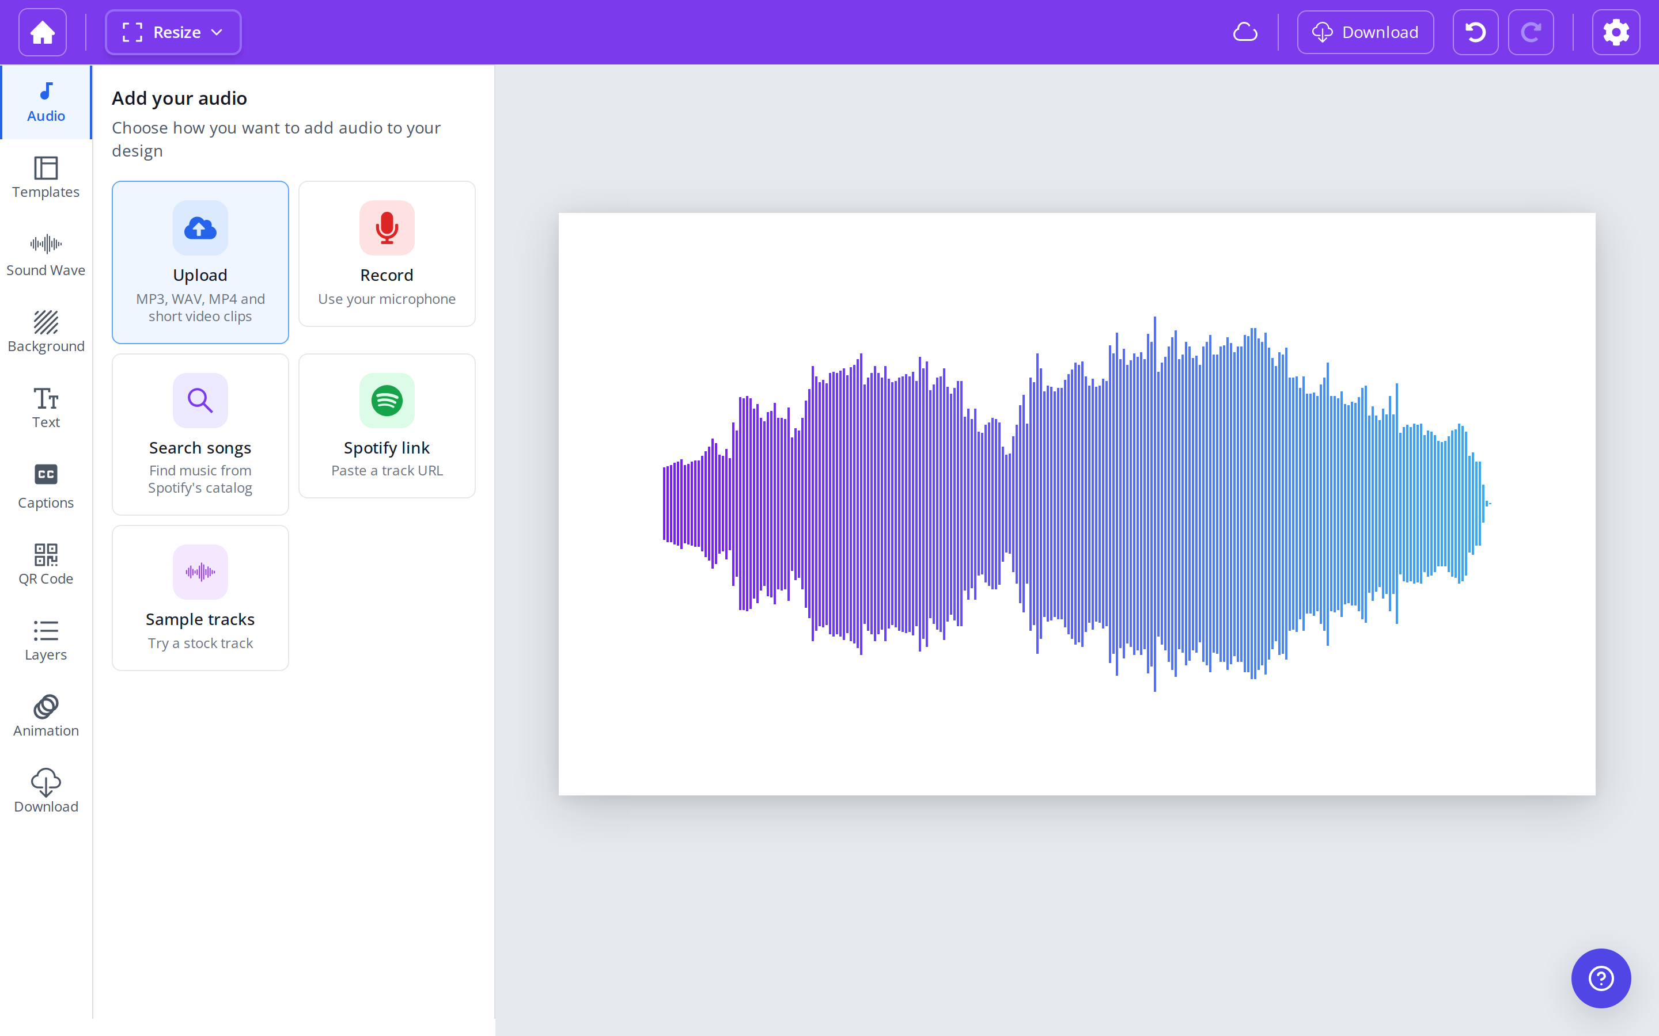Click the cloud save status icon
The height and width of the screenshot is (1036, 1659).
(x=1245, y=32)
